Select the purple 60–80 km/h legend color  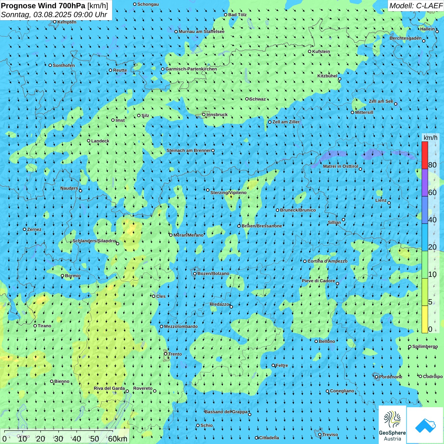tap(425, 183)
